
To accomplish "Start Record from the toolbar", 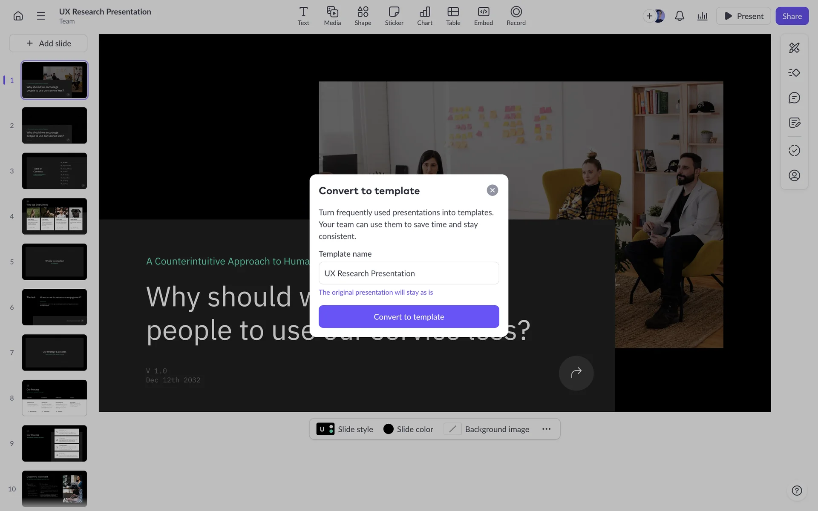I will point(516,16).
